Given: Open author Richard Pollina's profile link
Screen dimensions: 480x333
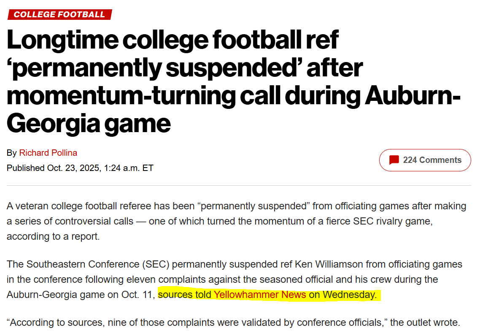Looking at the screenshot, I should 48,153.
